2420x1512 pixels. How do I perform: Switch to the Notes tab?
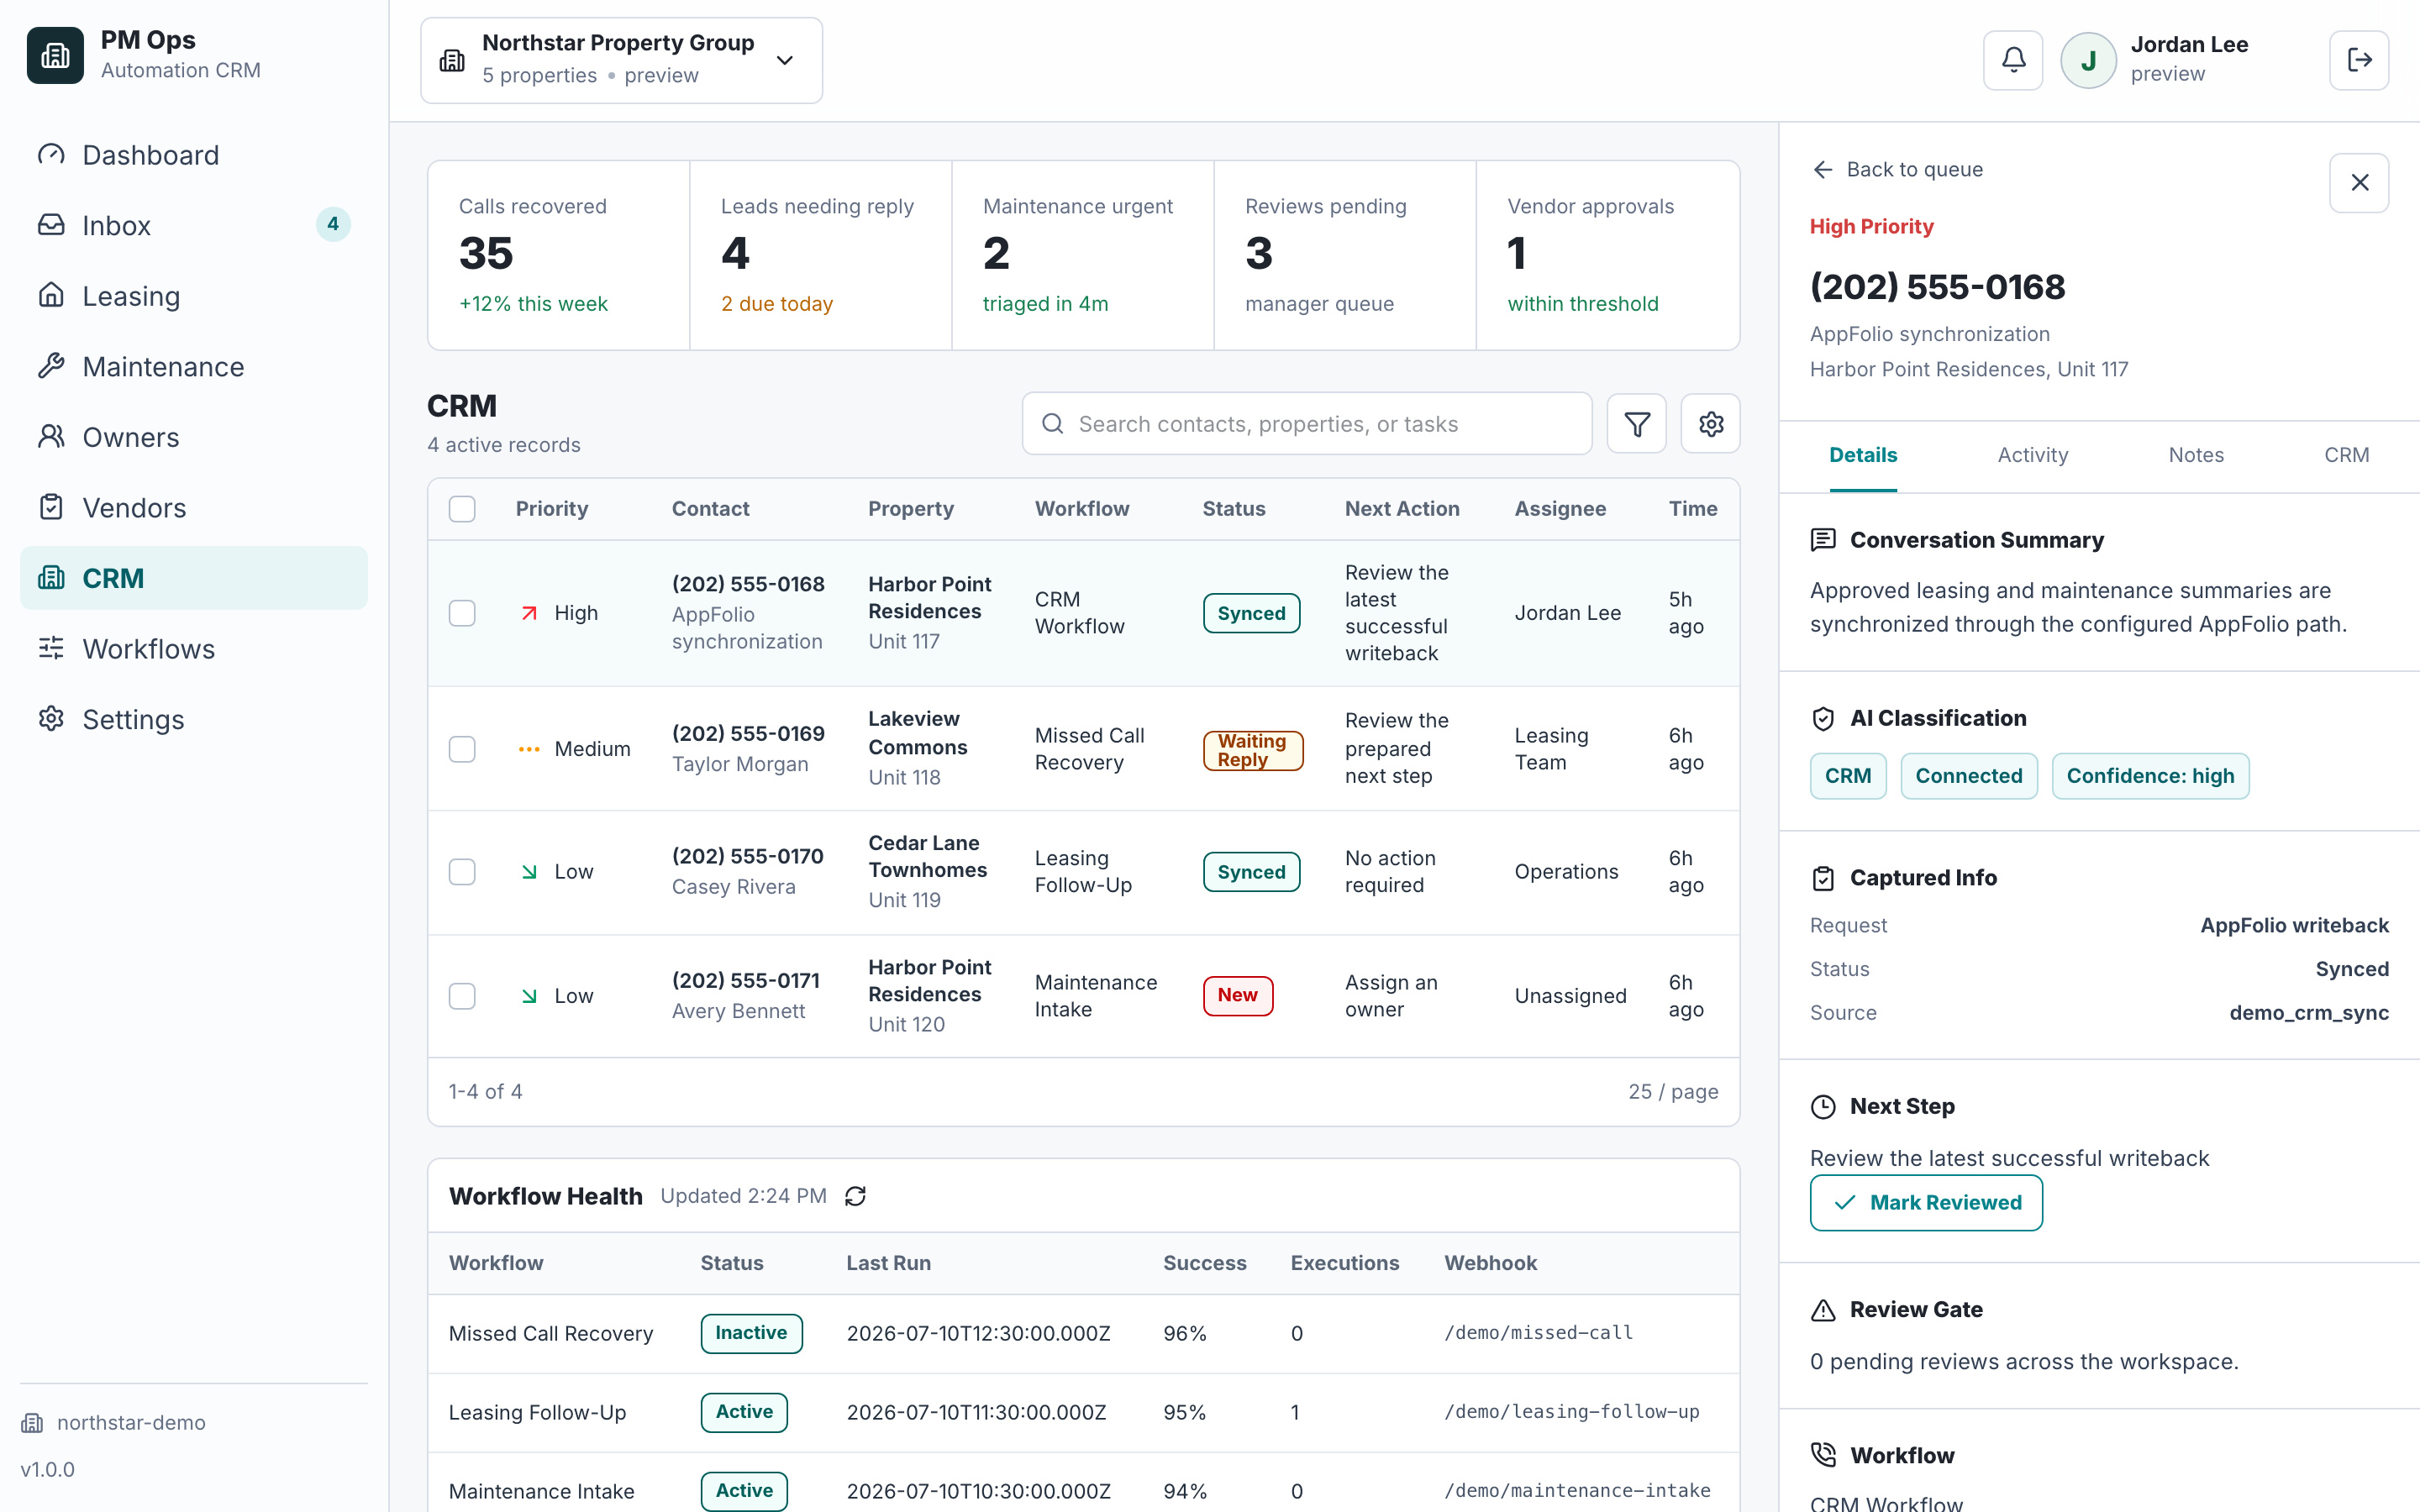(x=2196, y=455)
